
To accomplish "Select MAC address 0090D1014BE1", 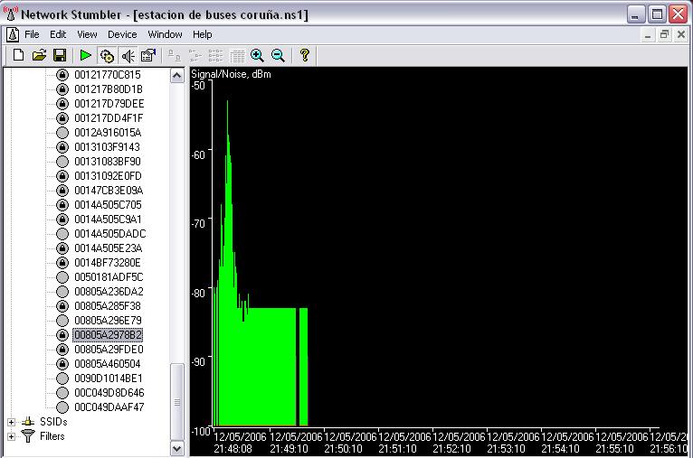I will click(109, 379).
